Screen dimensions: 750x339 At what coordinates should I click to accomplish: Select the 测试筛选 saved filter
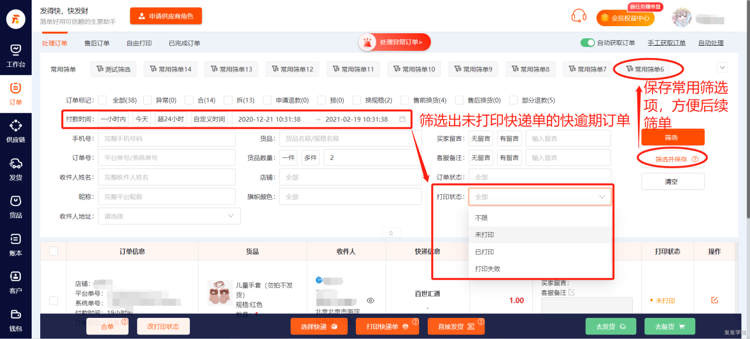(113, 69)
